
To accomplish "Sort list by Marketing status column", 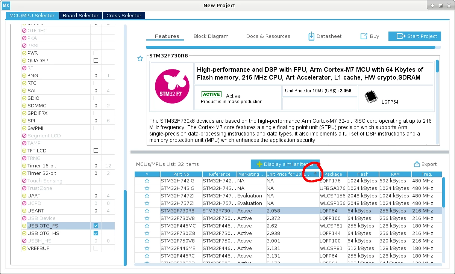I will click(251, 174).
